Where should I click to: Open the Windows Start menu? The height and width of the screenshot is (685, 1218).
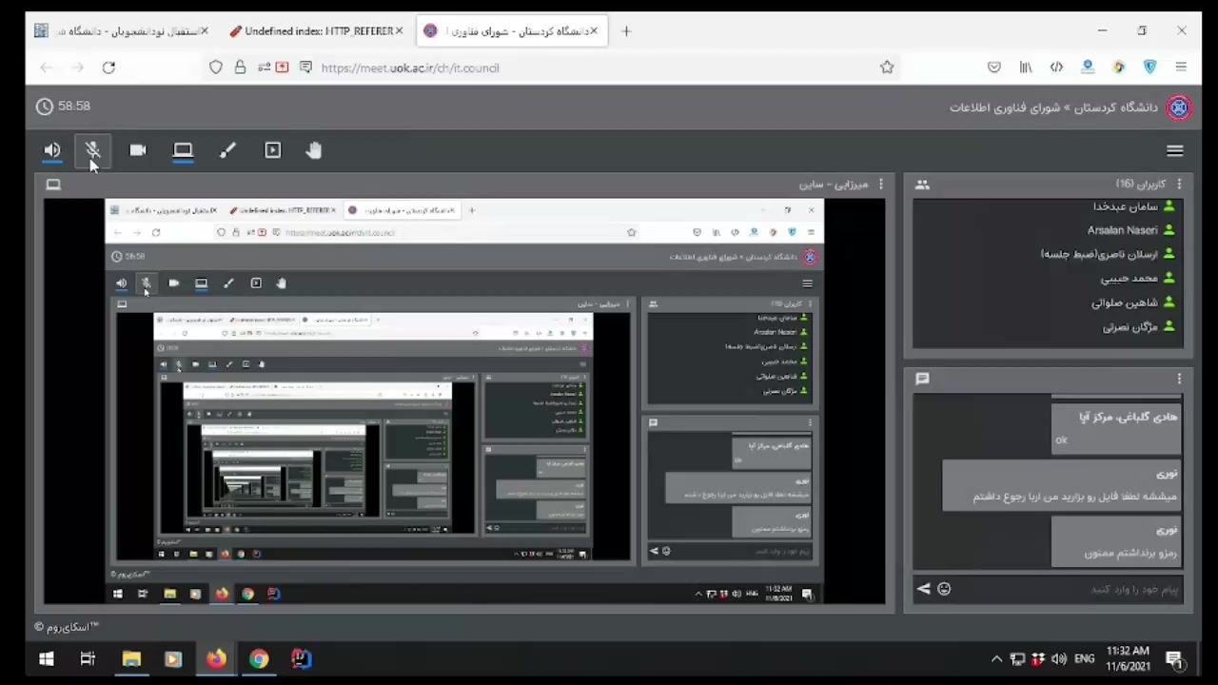point(46,659)
